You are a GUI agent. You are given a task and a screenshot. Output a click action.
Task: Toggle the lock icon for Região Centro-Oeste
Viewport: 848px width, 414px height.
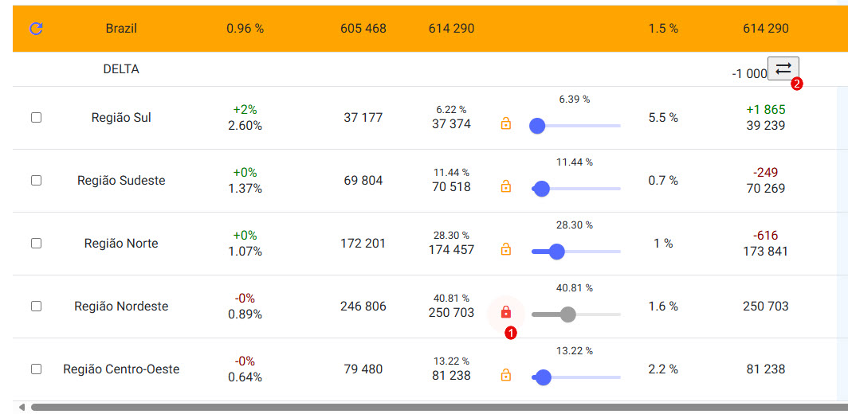pos(505,375)
